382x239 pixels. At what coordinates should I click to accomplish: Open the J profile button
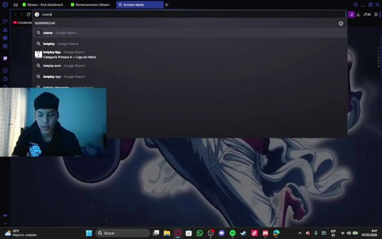(x=351, y=14)
